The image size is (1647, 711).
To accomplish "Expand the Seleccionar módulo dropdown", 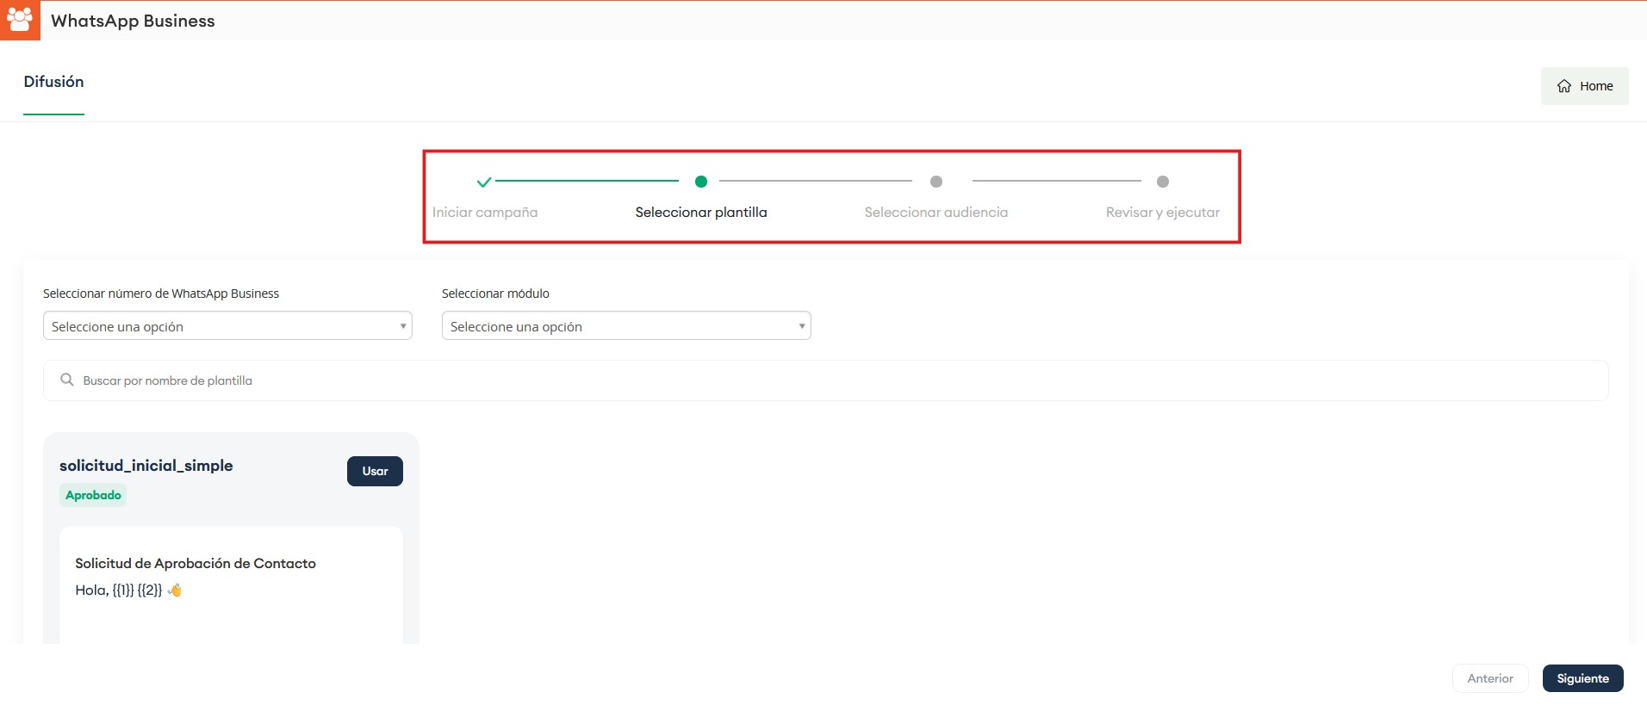I will coord(626,326).
